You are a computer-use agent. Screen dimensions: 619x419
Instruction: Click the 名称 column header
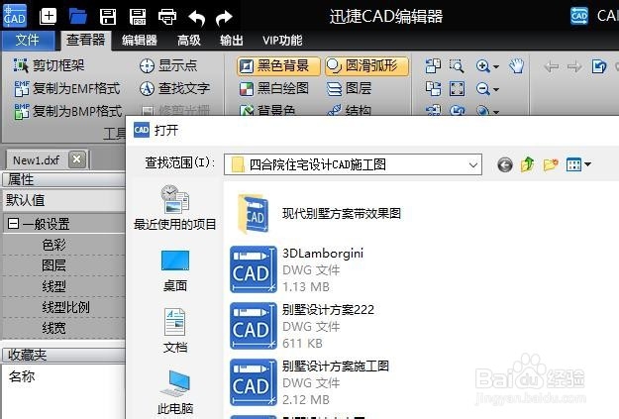pos(22,376)
